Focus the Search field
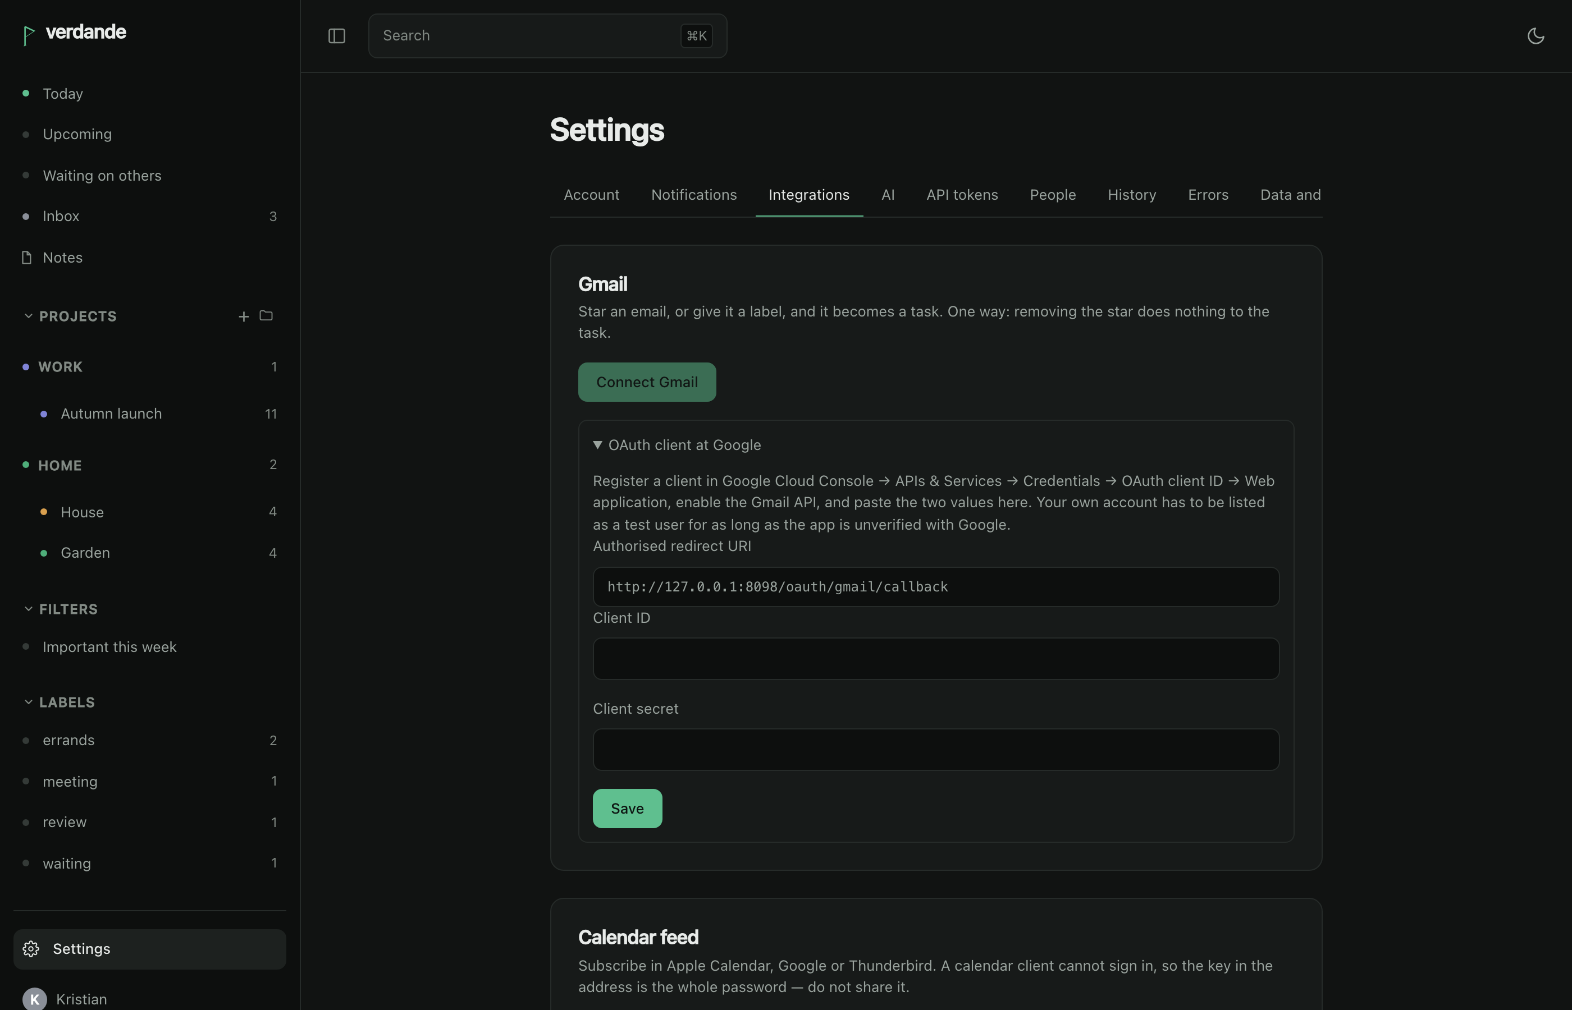 coord(547,36)
